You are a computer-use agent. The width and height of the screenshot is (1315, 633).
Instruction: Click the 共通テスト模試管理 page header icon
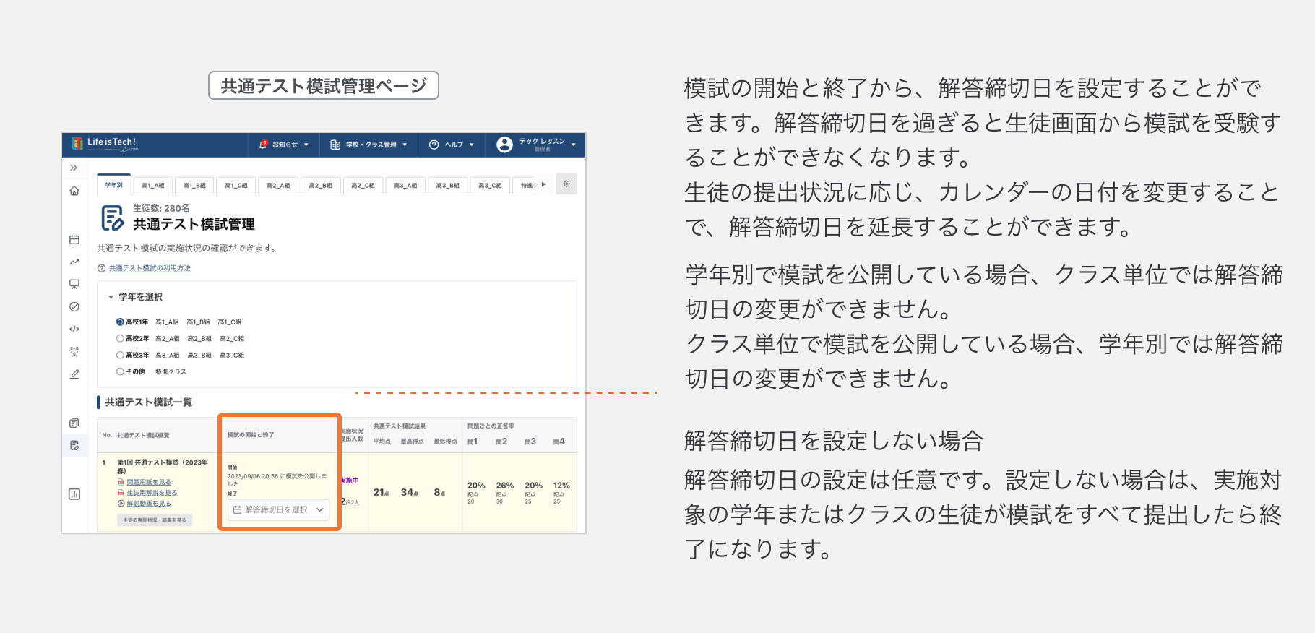tap(112, 218)
